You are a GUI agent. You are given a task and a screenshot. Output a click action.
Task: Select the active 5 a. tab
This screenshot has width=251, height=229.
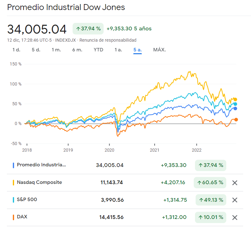point(137,50)
